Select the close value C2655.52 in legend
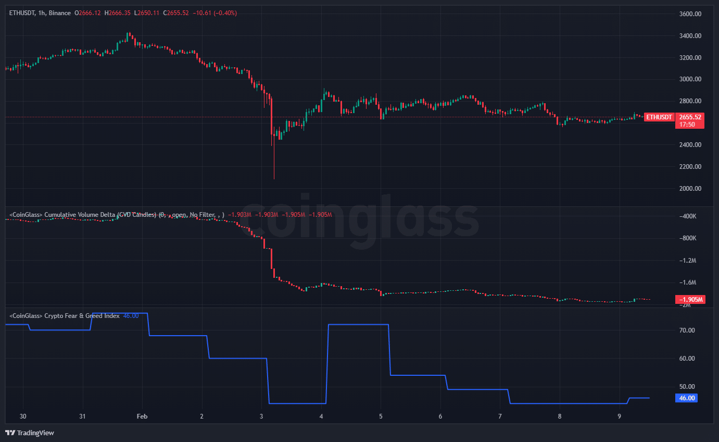Image resolution: width=719 pixels, height=442 pixels. 176,13
